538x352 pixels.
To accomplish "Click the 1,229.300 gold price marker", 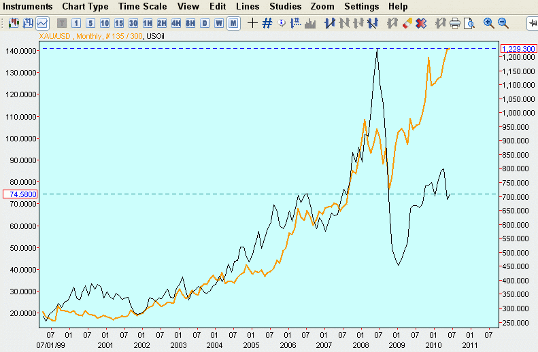I will coord(519,49).
